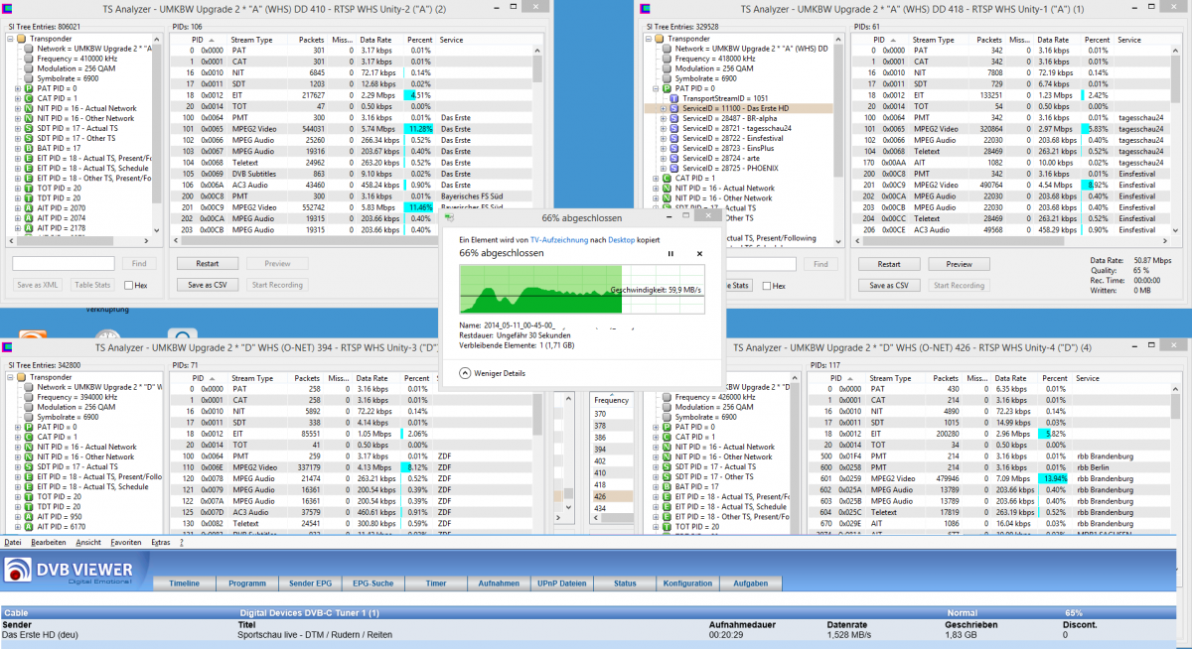Enable the Hex checkbox in the DD 410 window

[130, 286]
